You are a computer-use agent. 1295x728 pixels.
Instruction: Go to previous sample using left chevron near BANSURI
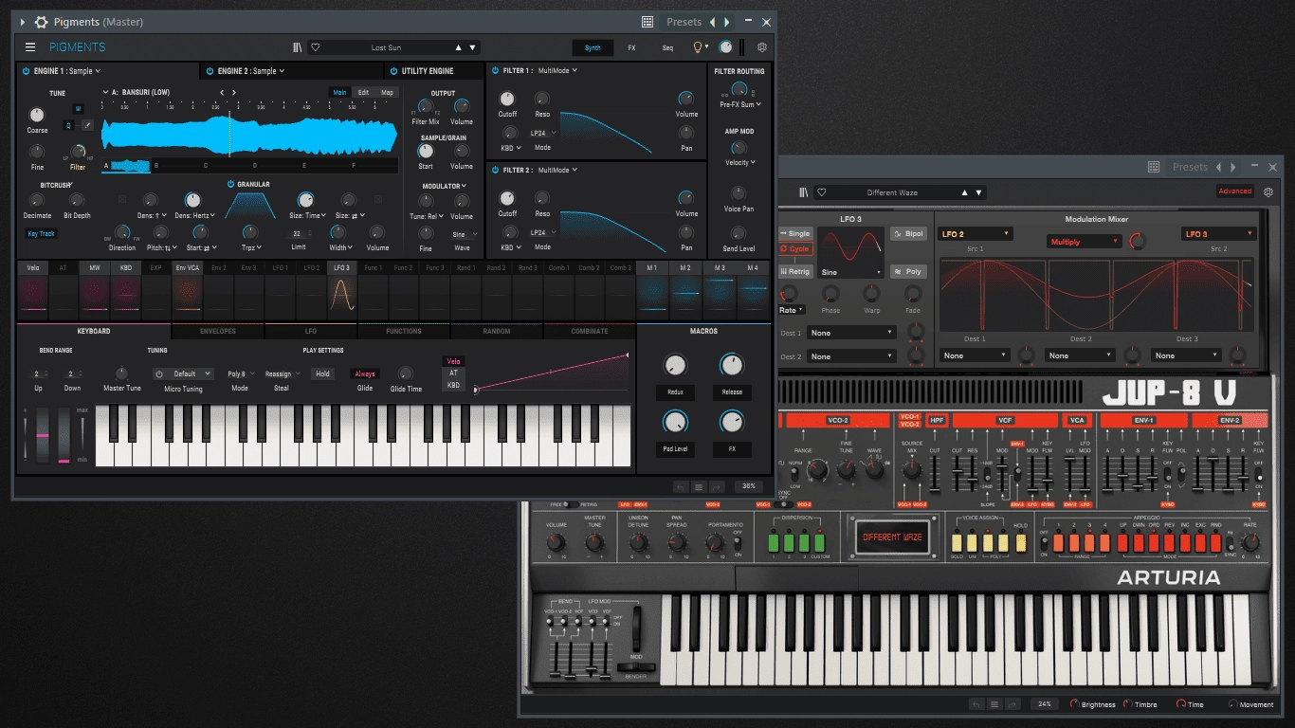[222, 92]
